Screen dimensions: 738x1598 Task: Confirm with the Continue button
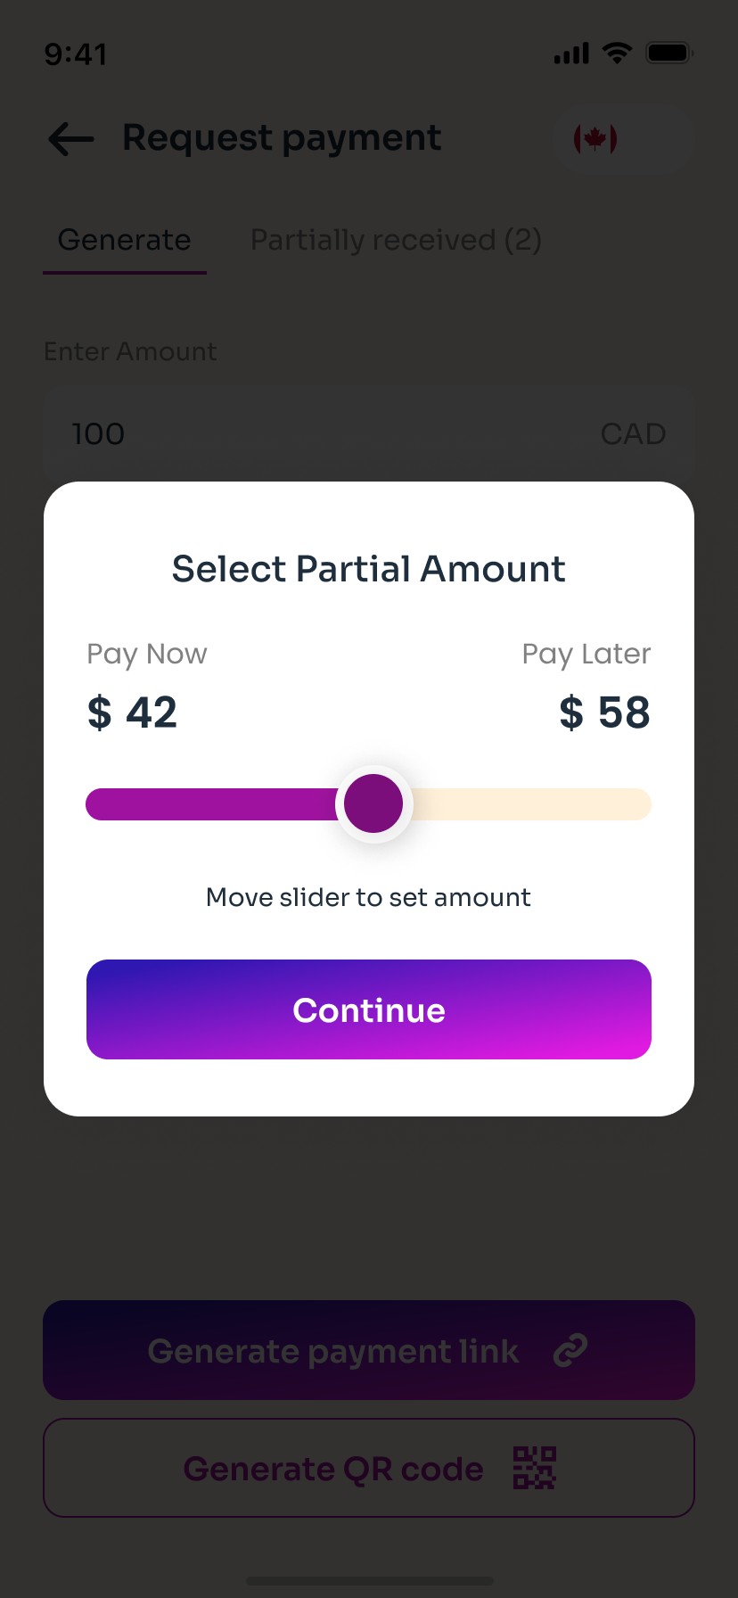369,1009
